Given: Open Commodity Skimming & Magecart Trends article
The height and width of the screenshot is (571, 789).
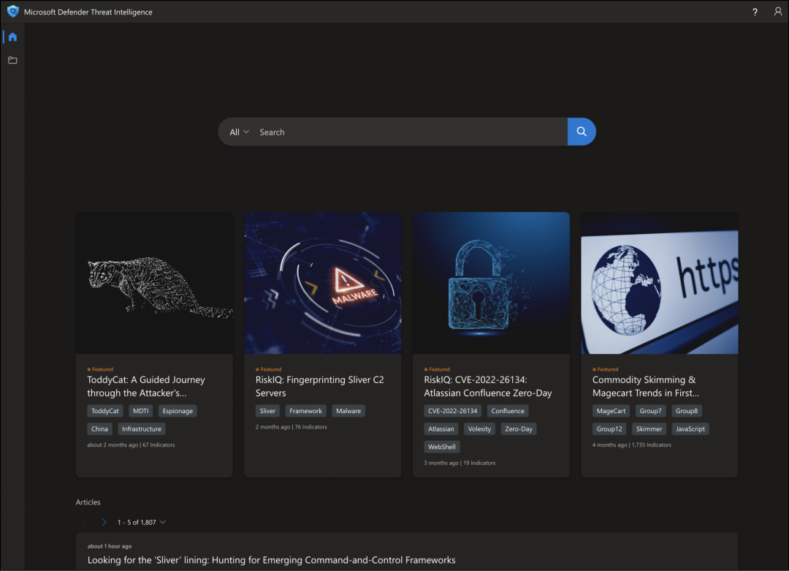Looking at the screenshot, I should click(646, 386).
